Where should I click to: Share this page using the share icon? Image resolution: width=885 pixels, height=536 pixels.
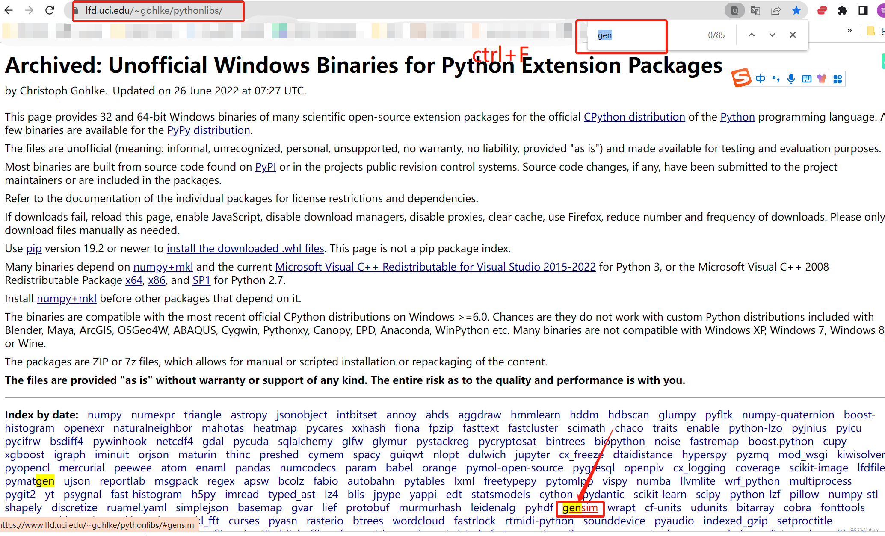[x=776, y=10]
